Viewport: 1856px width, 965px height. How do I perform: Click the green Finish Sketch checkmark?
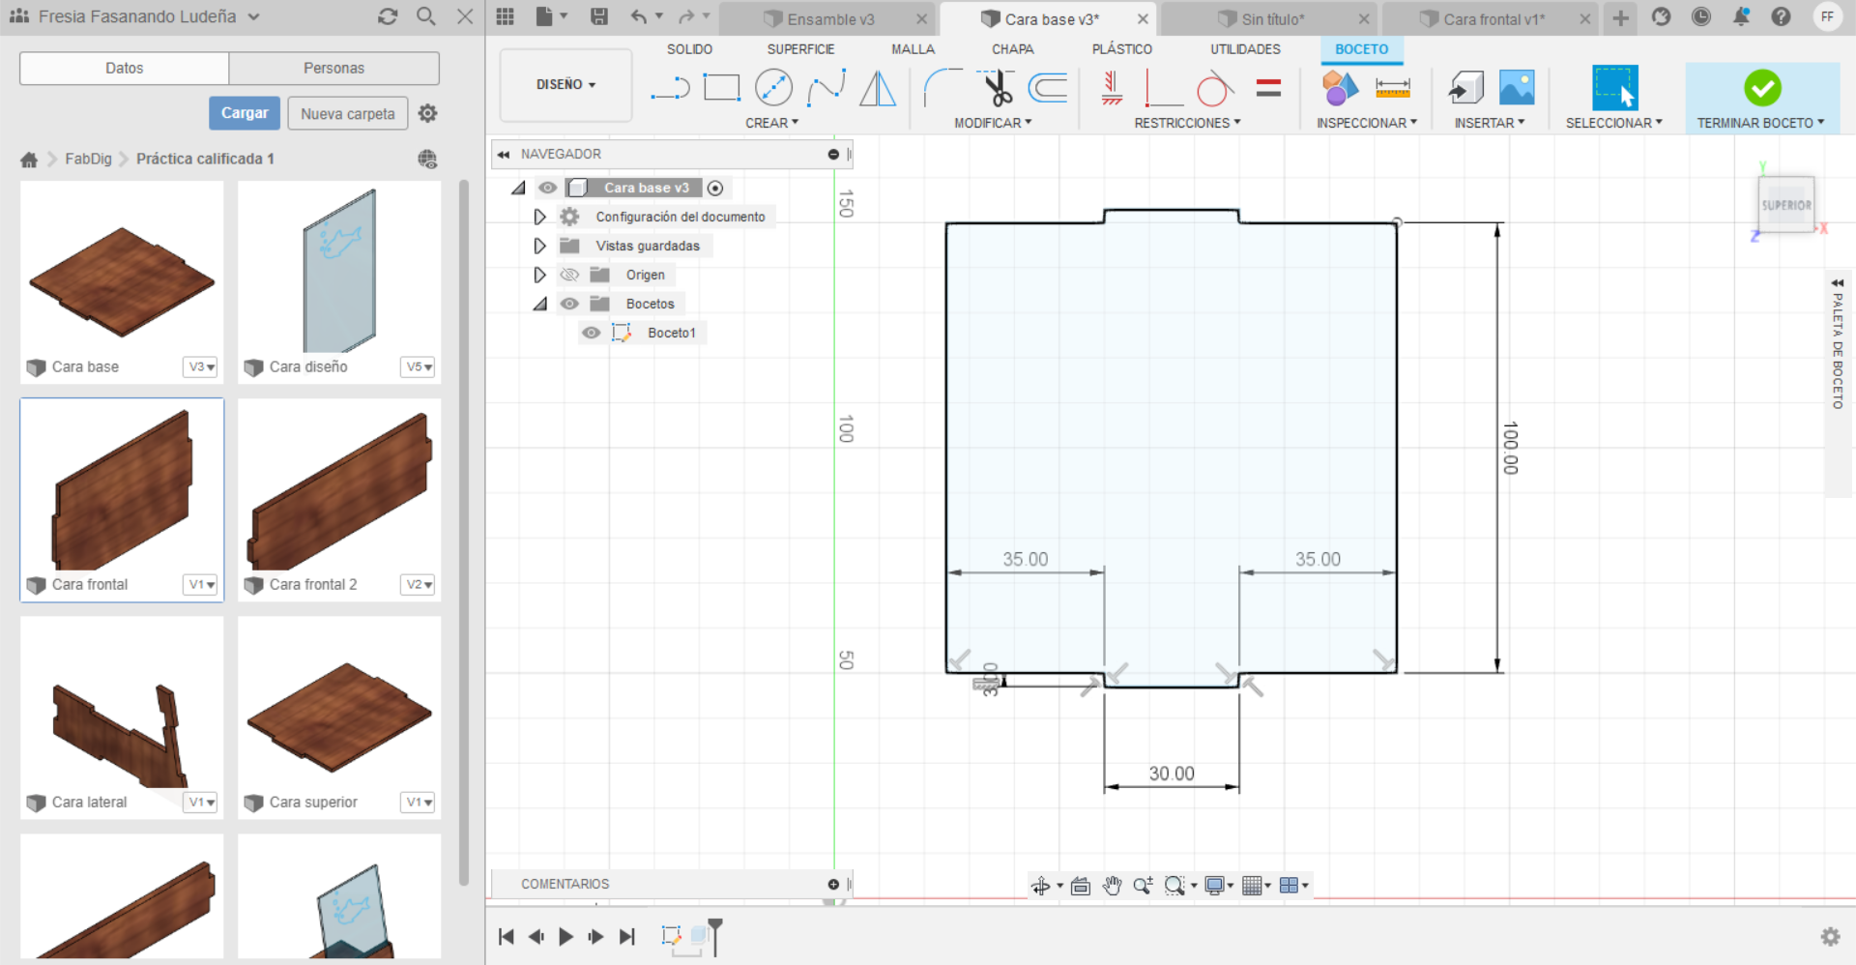tap(1762, 88)
